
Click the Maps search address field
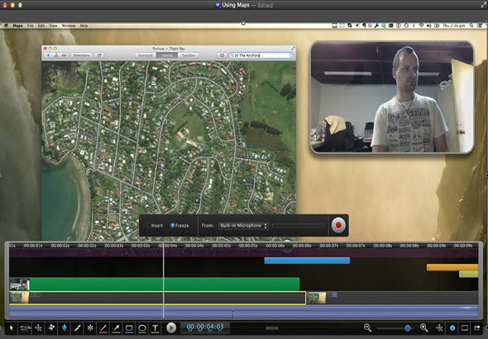pos(261,55)
